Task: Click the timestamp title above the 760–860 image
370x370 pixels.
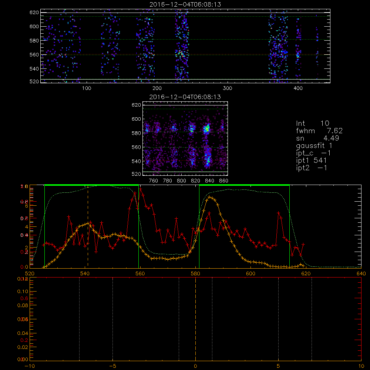Action: pos(185,97)
